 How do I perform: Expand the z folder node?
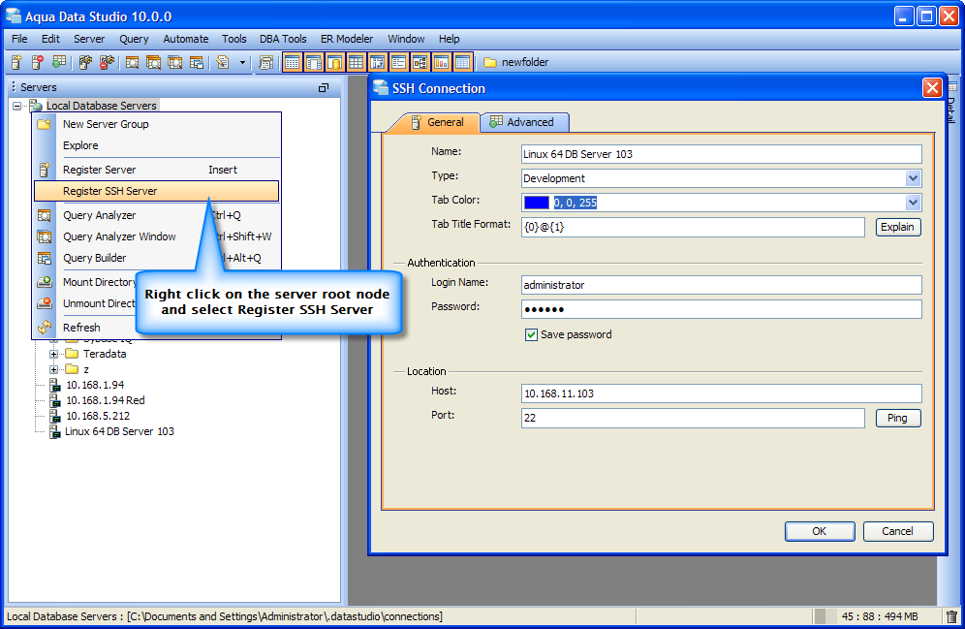(x=53, y=369)
